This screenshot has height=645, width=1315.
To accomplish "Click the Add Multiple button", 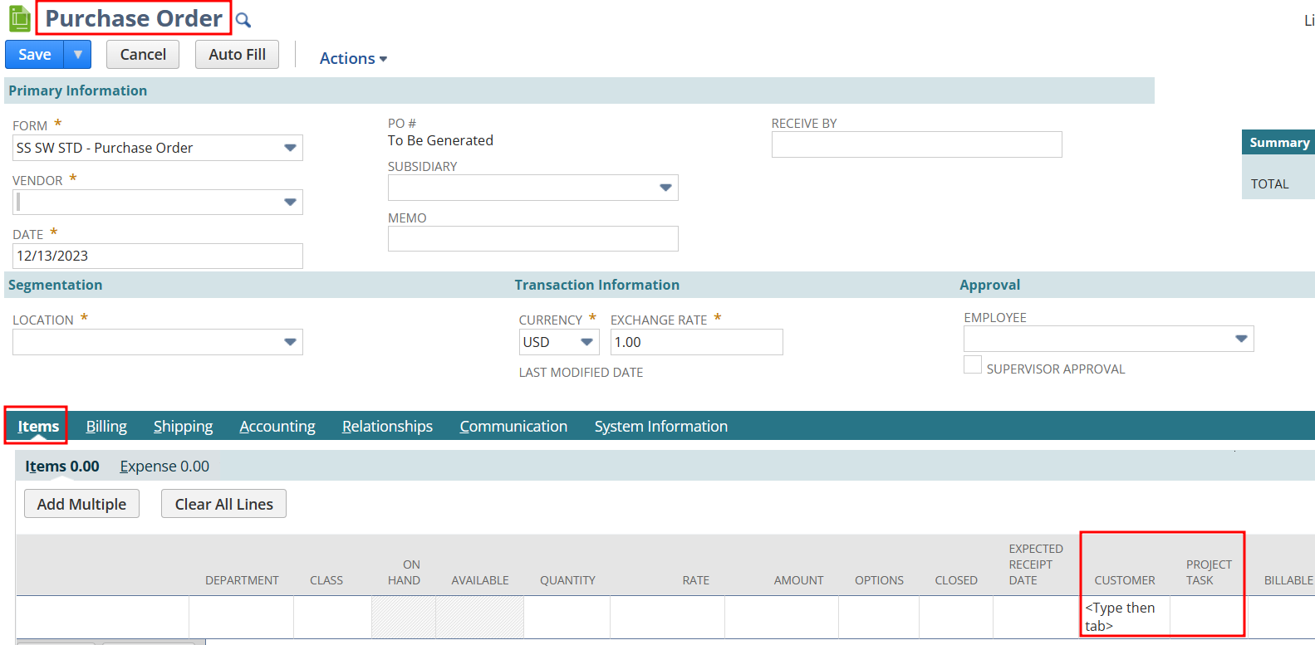I will pyautogui.click(x=81, y=504).
